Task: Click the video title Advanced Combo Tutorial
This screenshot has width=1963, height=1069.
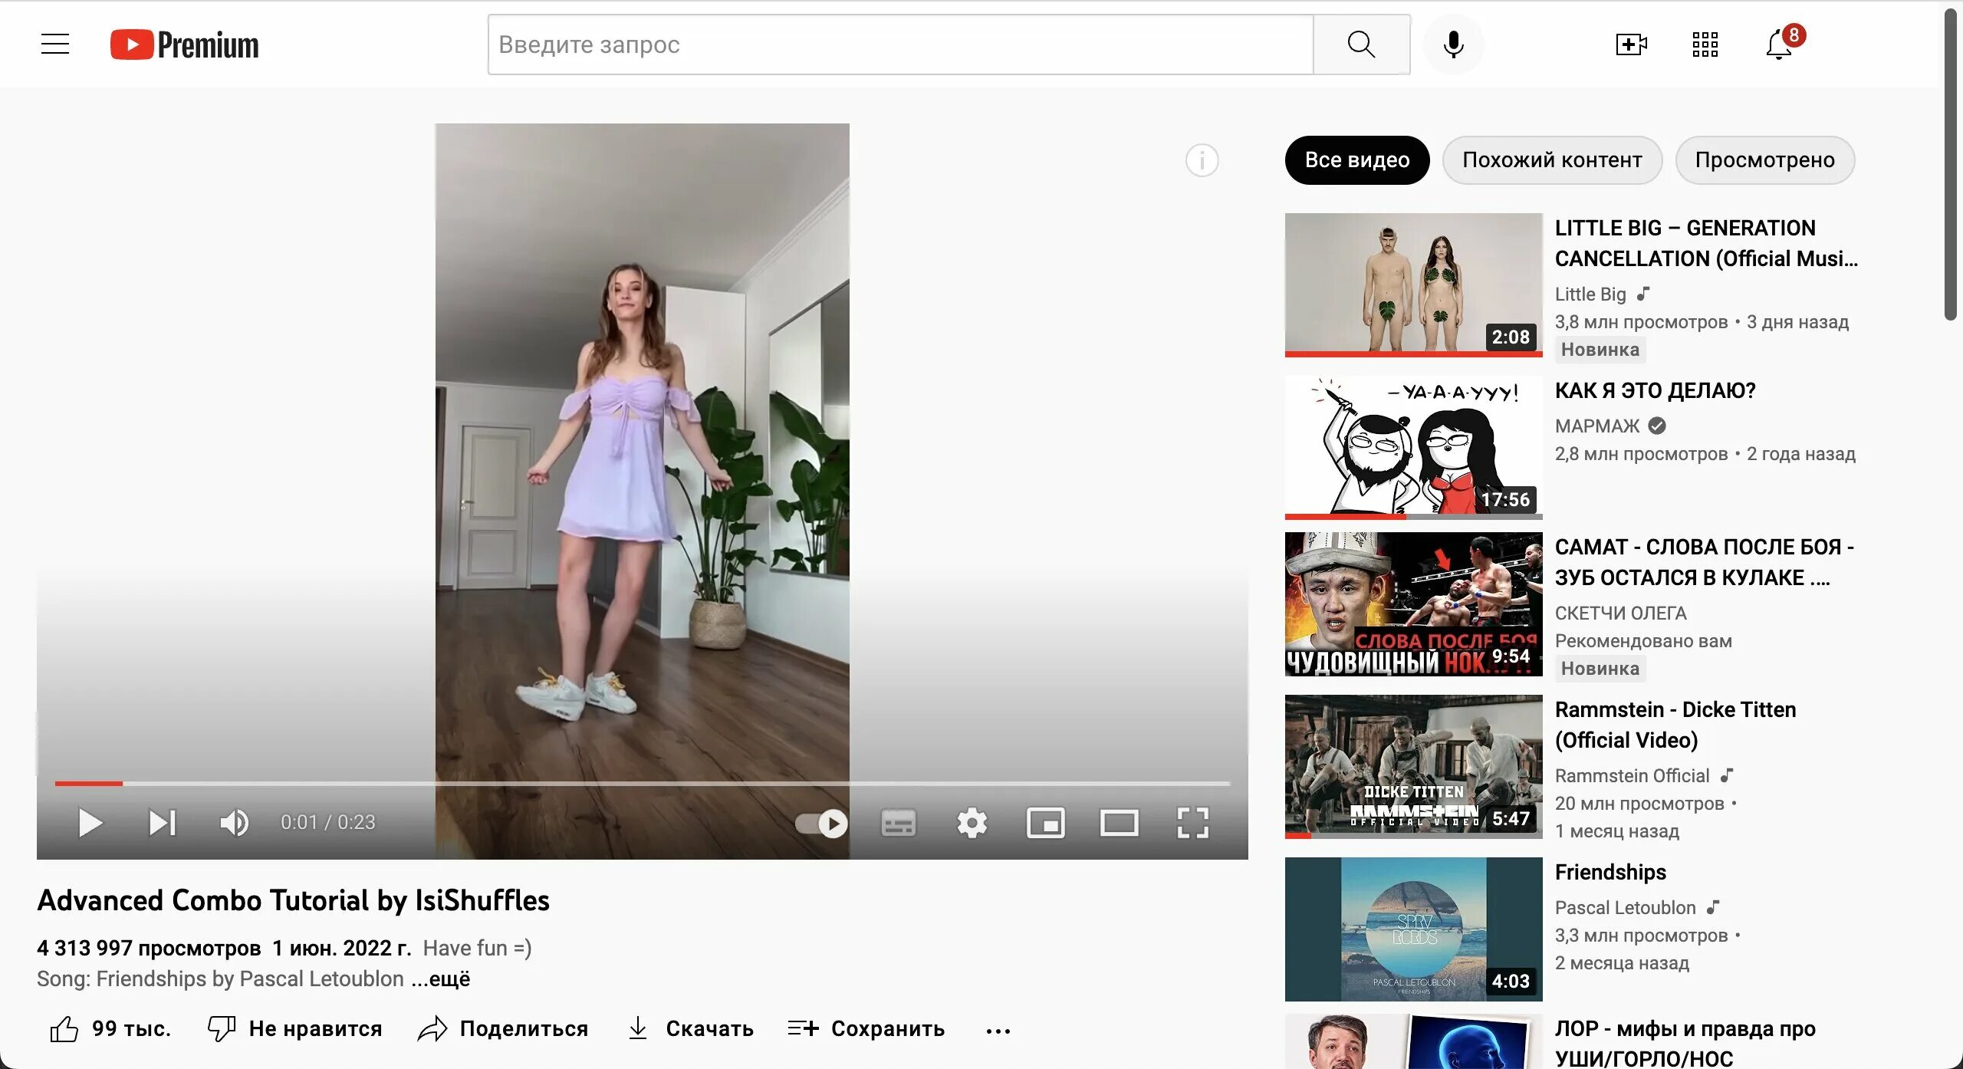Action: coord(293,900)
